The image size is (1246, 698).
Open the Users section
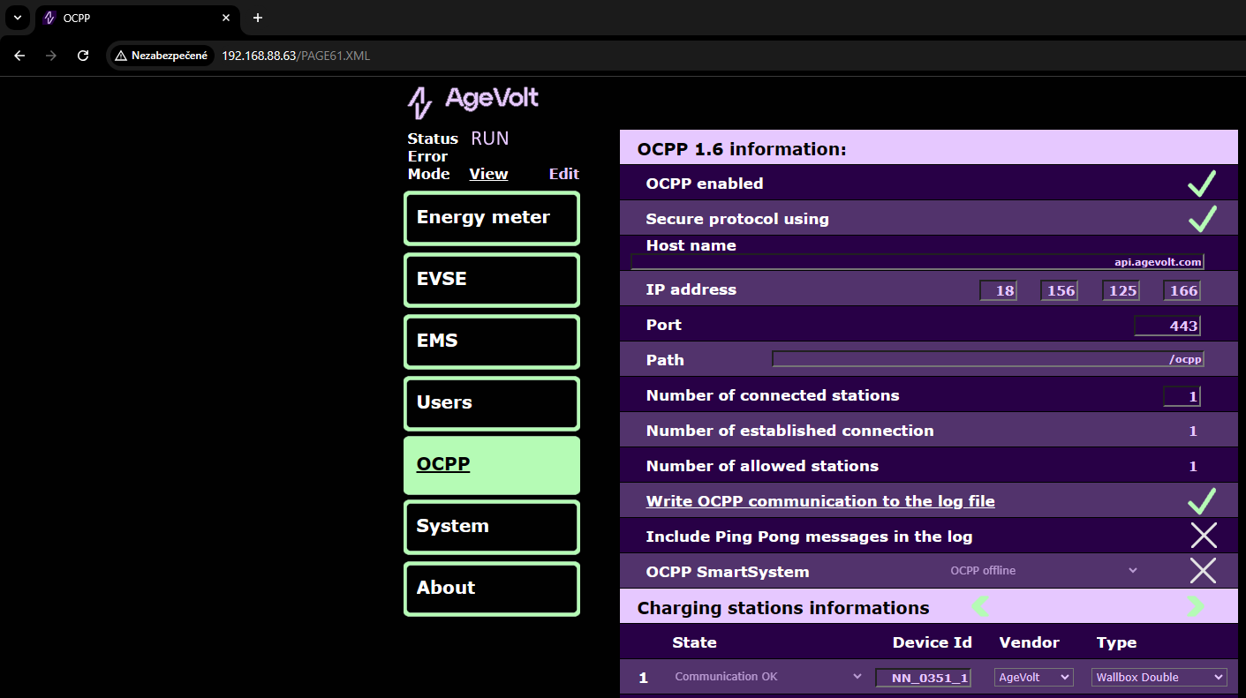[x=492, y=403]
